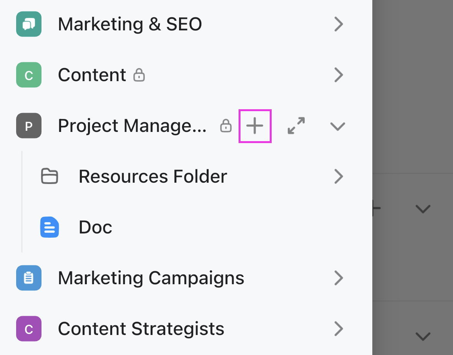
Task: Open the Doc item by its name
Action: [95, 227]
